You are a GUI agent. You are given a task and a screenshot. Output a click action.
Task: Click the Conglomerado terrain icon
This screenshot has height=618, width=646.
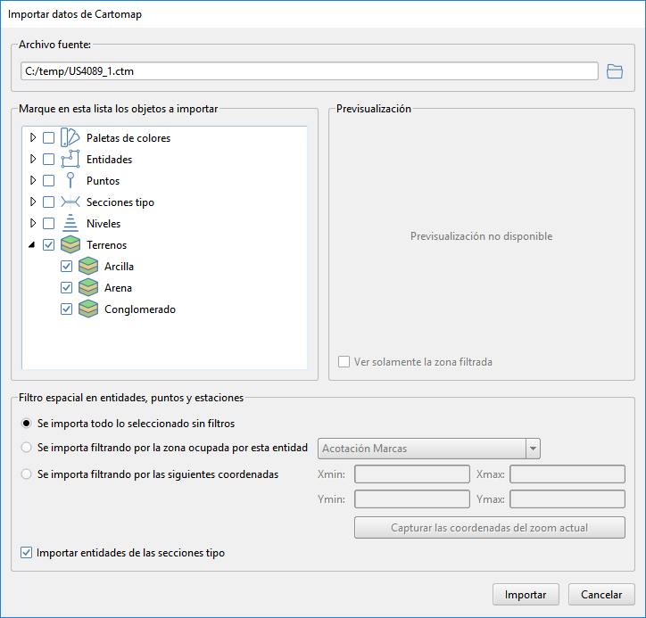pyautogui.click(x=88, y=309)
